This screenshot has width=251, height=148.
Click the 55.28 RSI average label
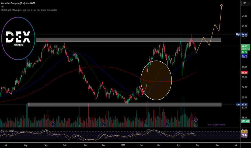(244, 132)
